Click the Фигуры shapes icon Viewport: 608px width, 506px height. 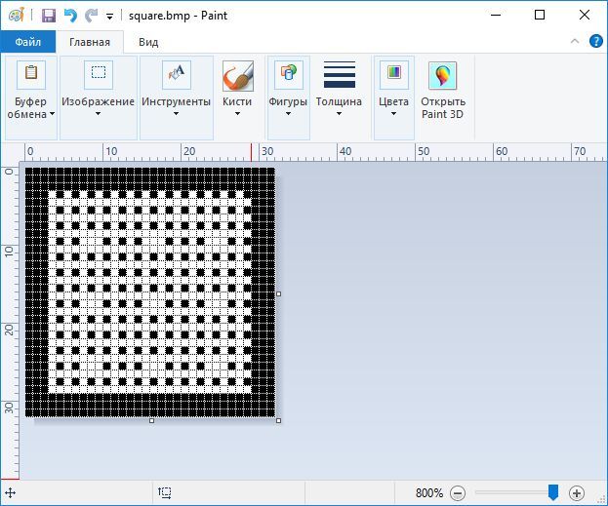coord(289,74)
